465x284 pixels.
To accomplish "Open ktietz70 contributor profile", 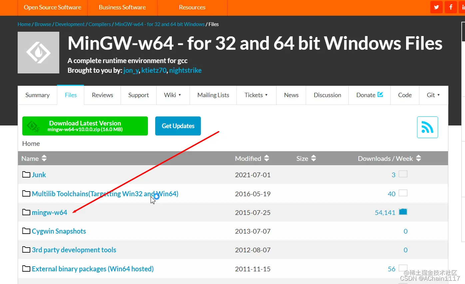I will coord(154,70).
